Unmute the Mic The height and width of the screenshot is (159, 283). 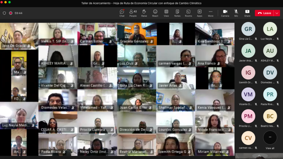(x=236, y=13)
